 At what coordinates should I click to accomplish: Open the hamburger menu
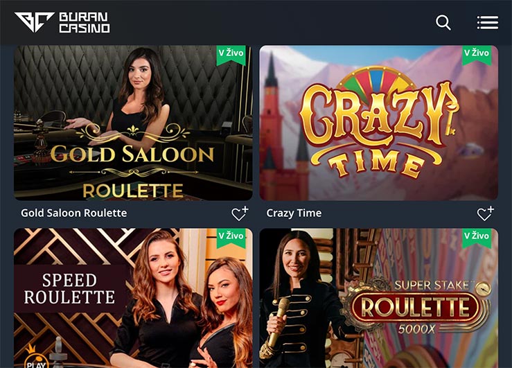(488, 23)
